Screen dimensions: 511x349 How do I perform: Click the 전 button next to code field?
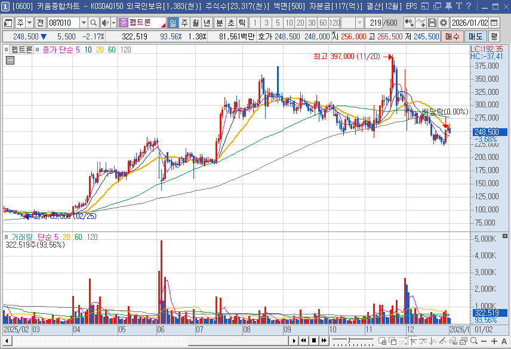pyautogui.click(x=40, y=23)
